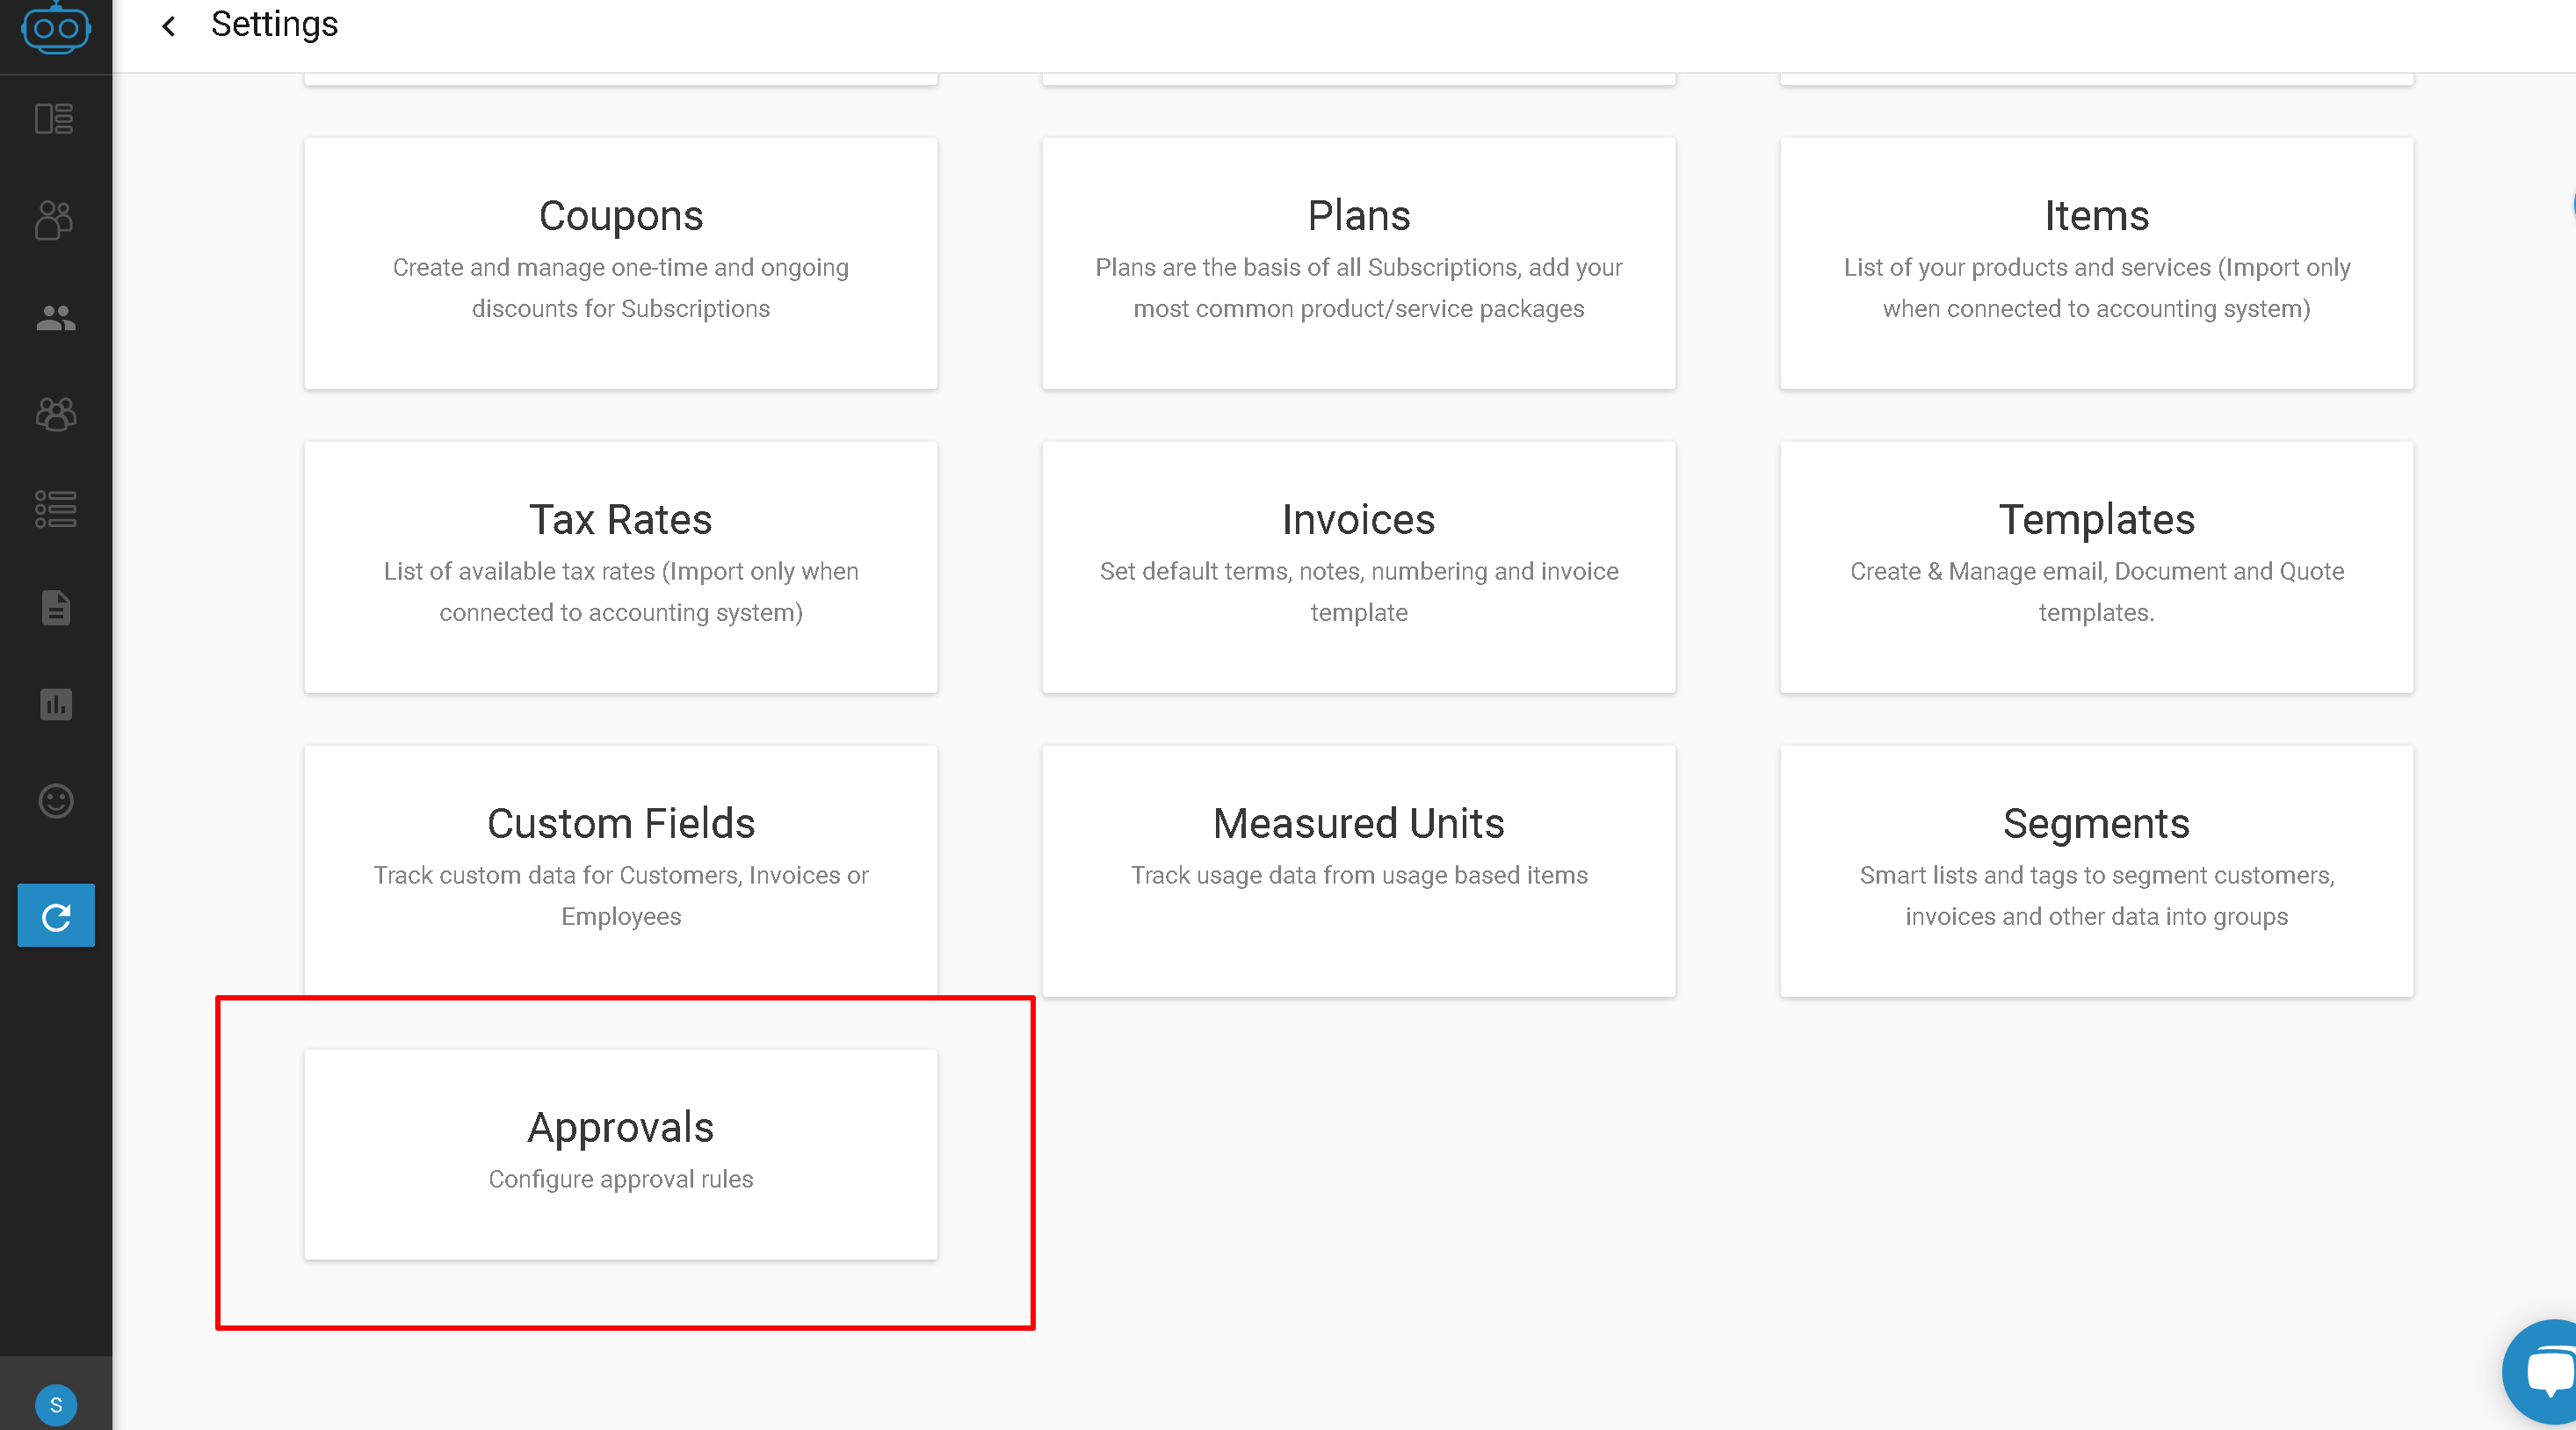Open the Tax Rates settings card
This screenshot has height=1430, width=2576.
tap(621, 567)
